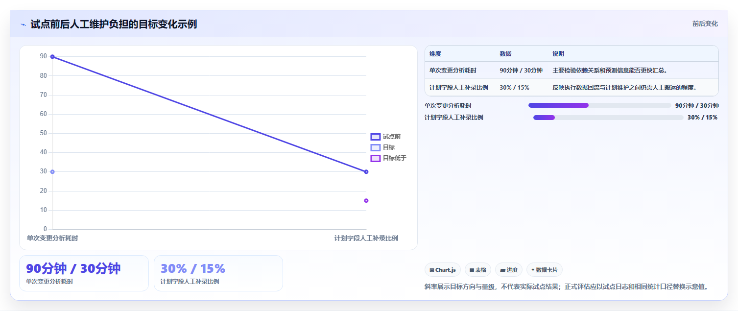Click description starting with 反映执行数据回流
Image resolution: width=738 pixels, height=311 pixels.
624,88
